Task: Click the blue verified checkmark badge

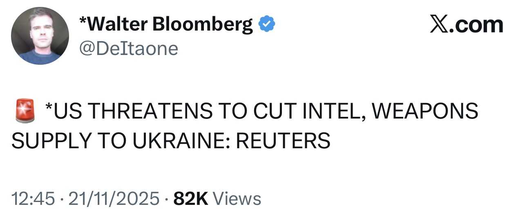Action: coord(266,25)
